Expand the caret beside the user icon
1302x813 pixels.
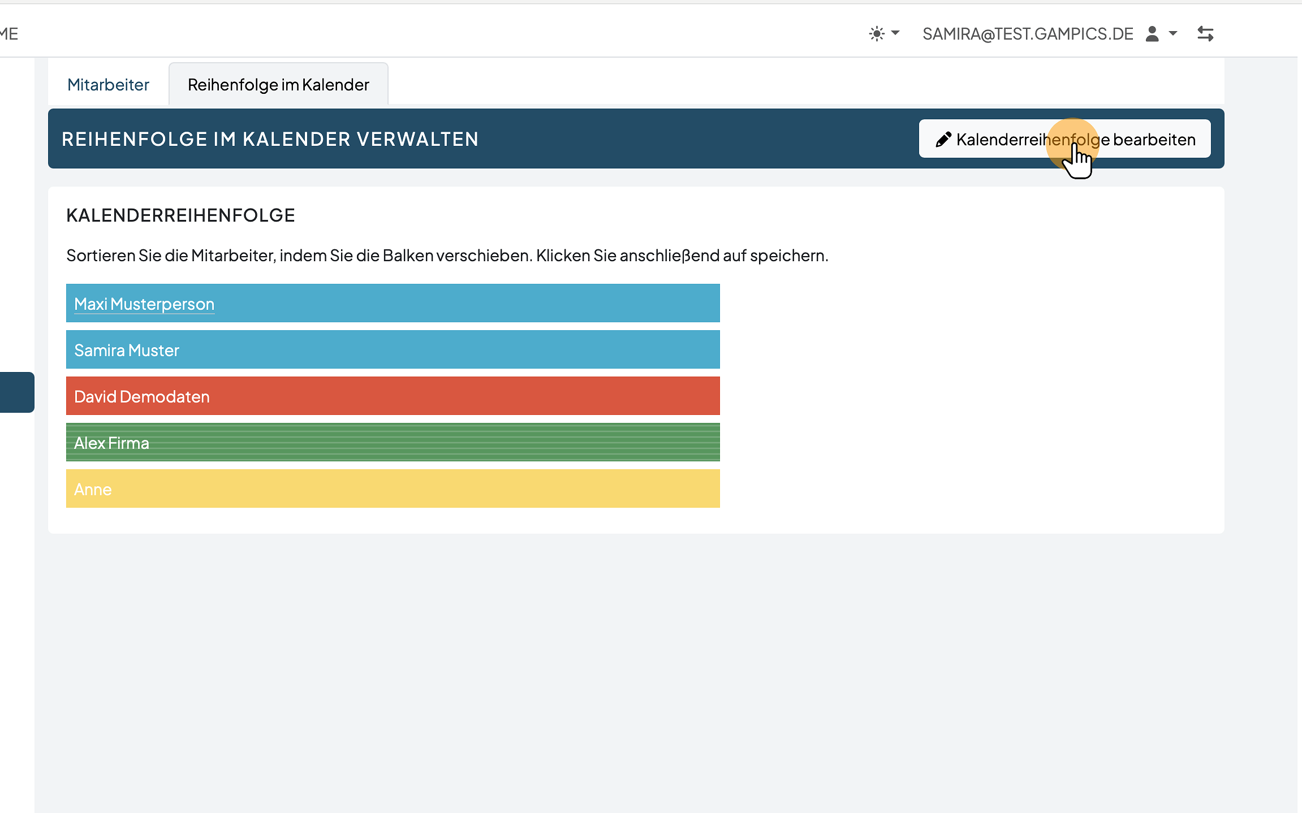tap(1173, 33)
